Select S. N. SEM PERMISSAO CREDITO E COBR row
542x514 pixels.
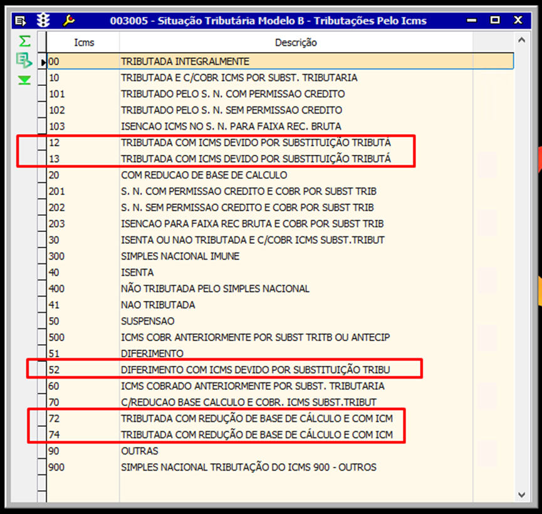[x=280, y=207]
